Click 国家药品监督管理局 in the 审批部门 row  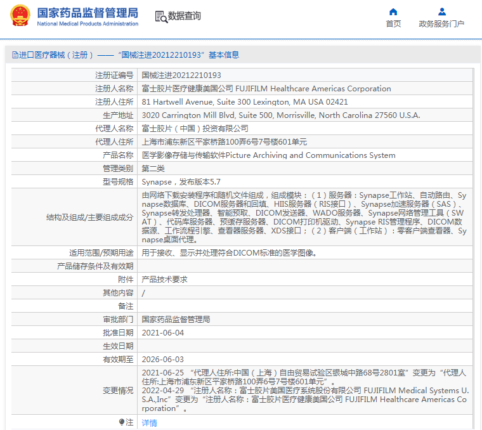pyautogui.click(x=176, y=320)
